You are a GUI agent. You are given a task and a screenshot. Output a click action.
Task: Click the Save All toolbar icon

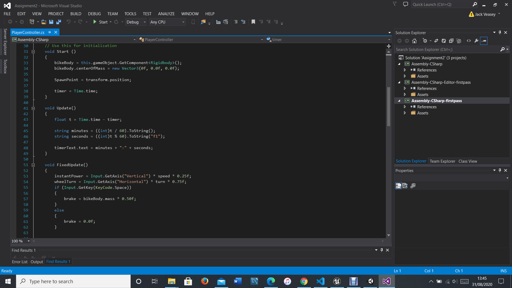click(59, 22)
